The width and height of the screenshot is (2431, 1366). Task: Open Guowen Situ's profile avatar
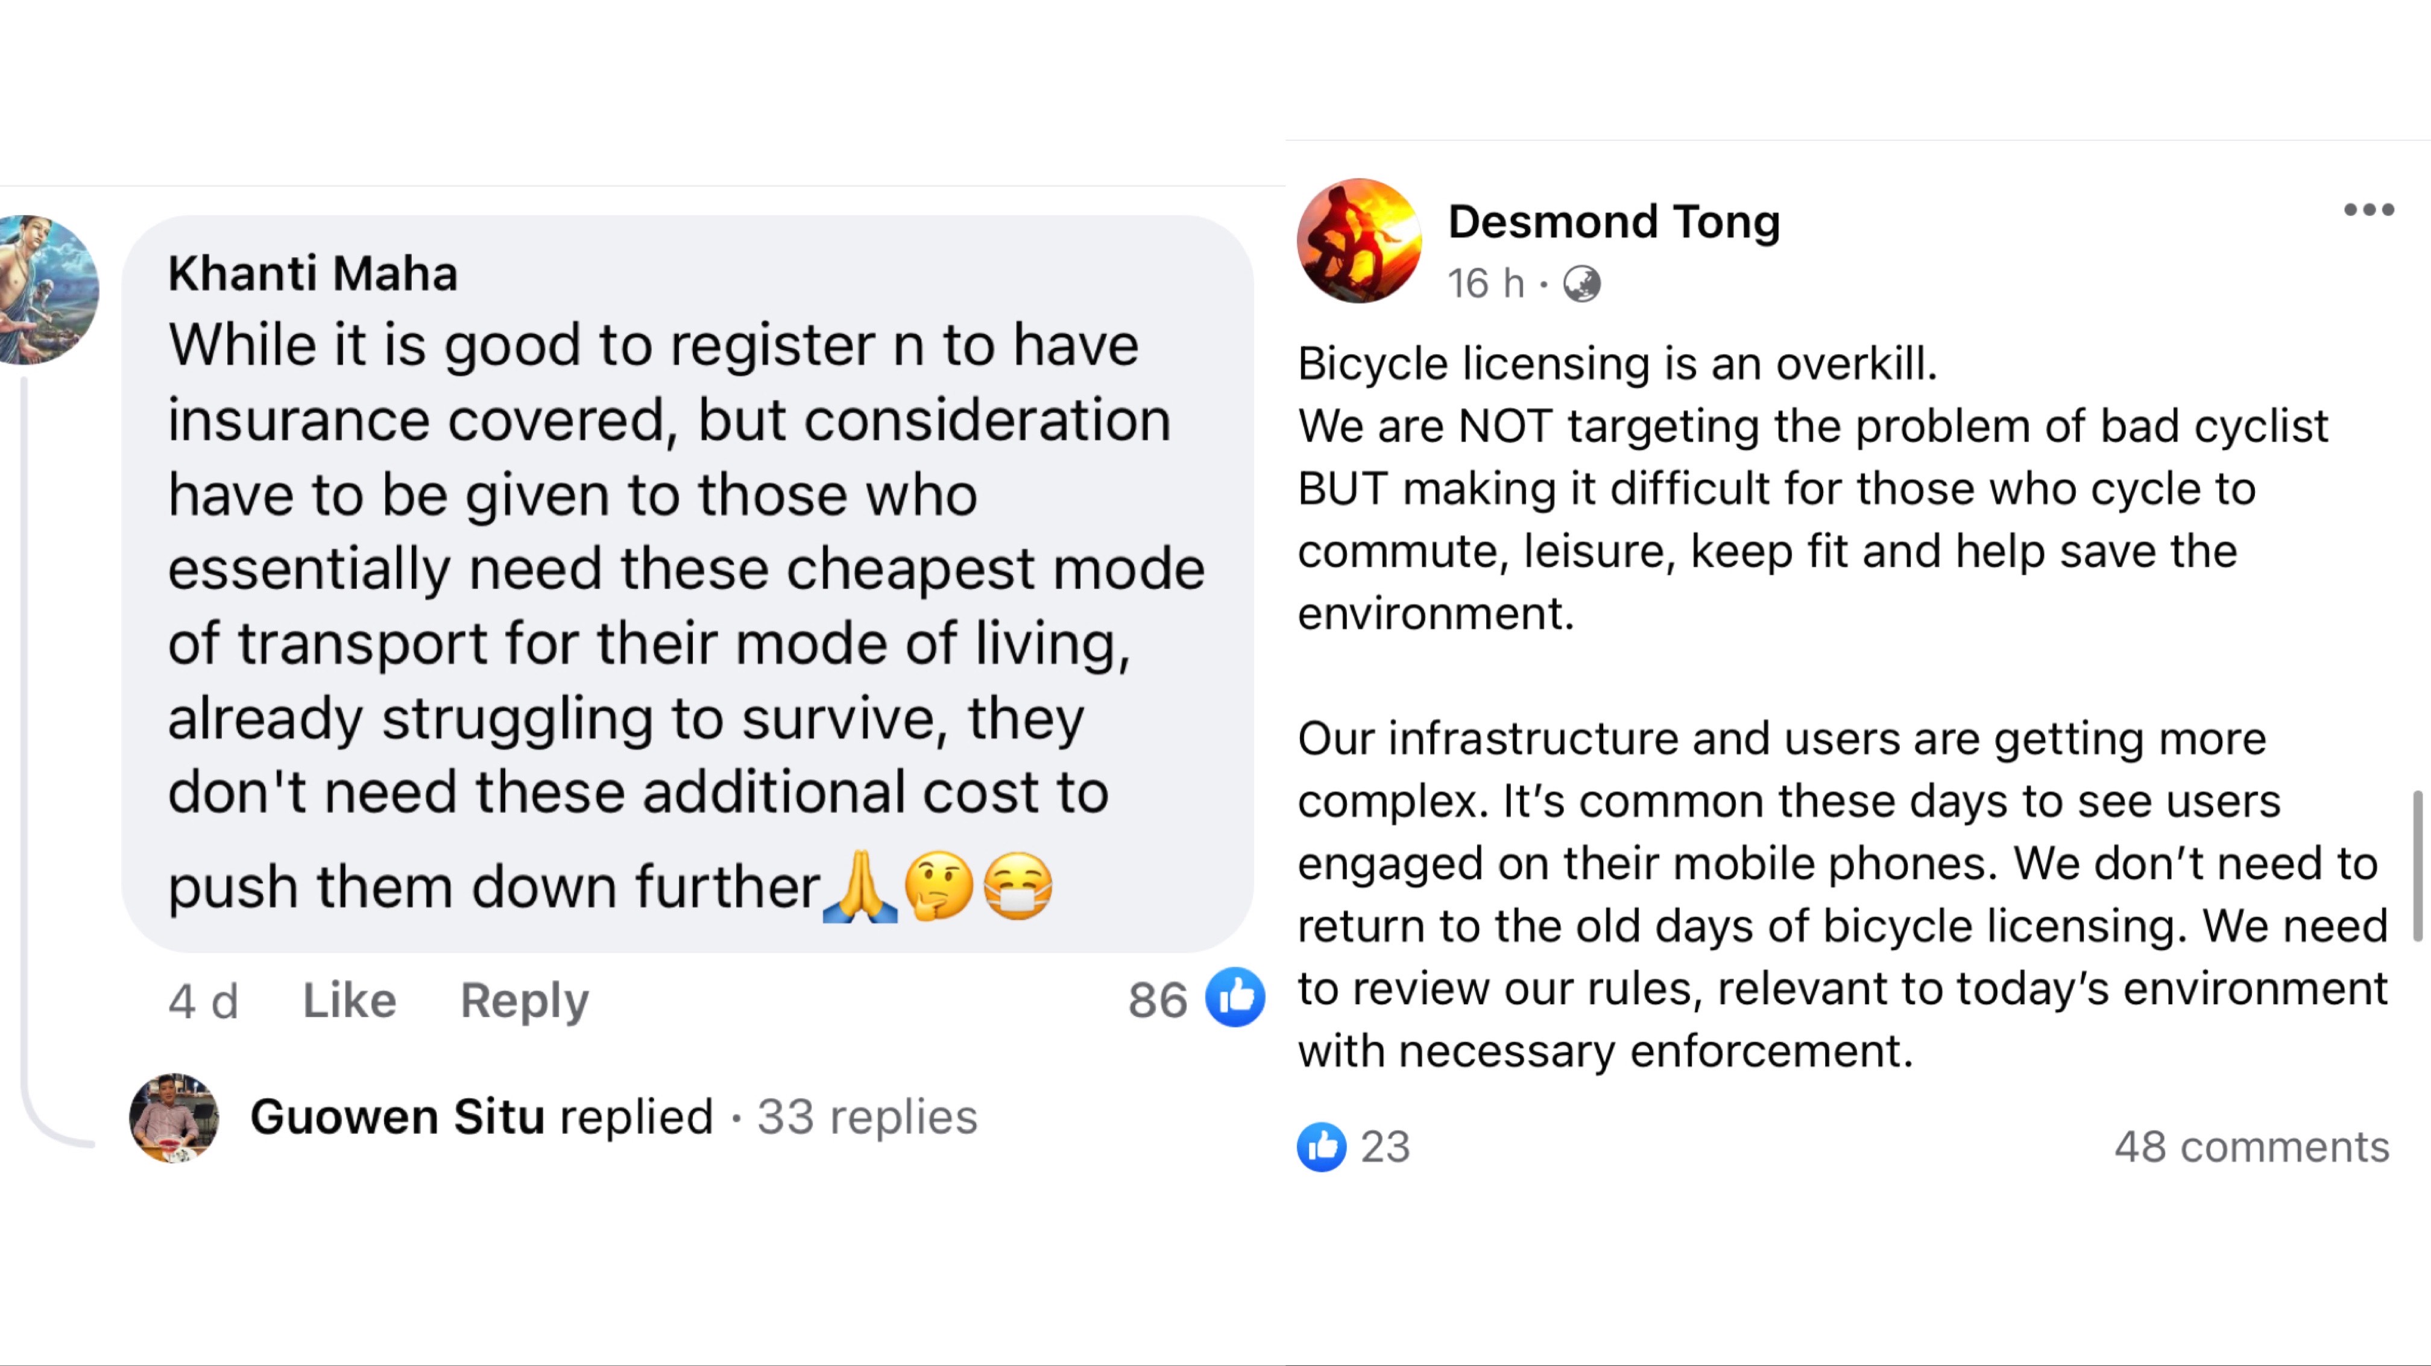174,1118
